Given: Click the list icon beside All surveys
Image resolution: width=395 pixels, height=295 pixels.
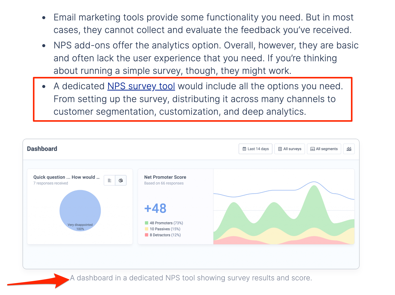Looking at the screenshot, I should (x=280, y=149).
